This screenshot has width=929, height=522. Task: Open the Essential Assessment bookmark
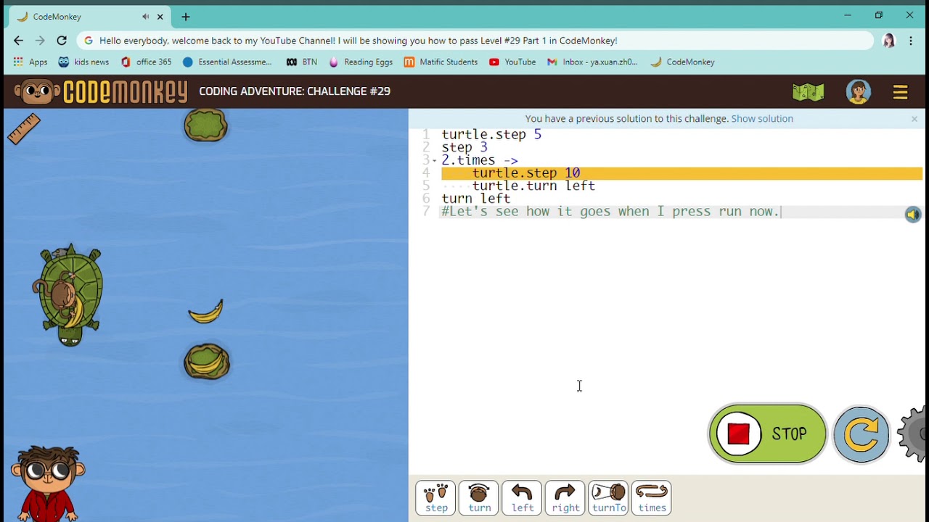coord(227,62)
